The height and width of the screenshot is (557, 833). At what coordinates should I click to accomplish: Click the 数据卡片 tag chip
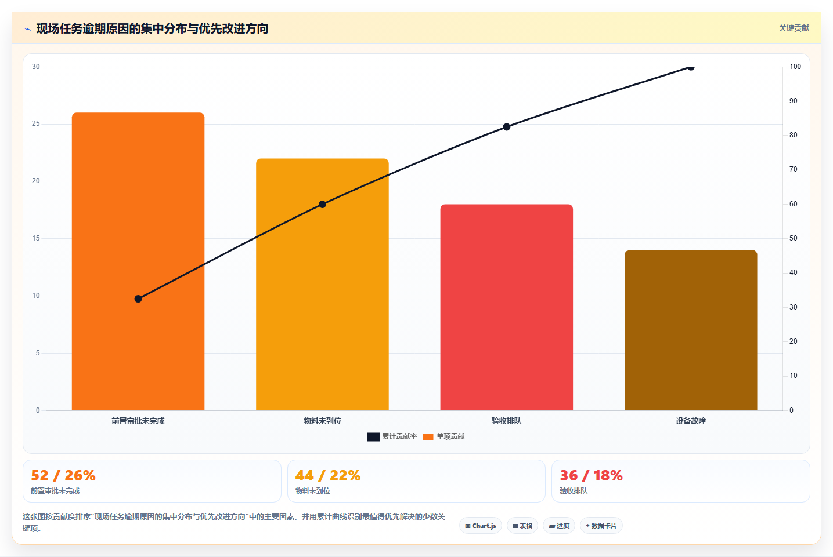coord(601,526)
